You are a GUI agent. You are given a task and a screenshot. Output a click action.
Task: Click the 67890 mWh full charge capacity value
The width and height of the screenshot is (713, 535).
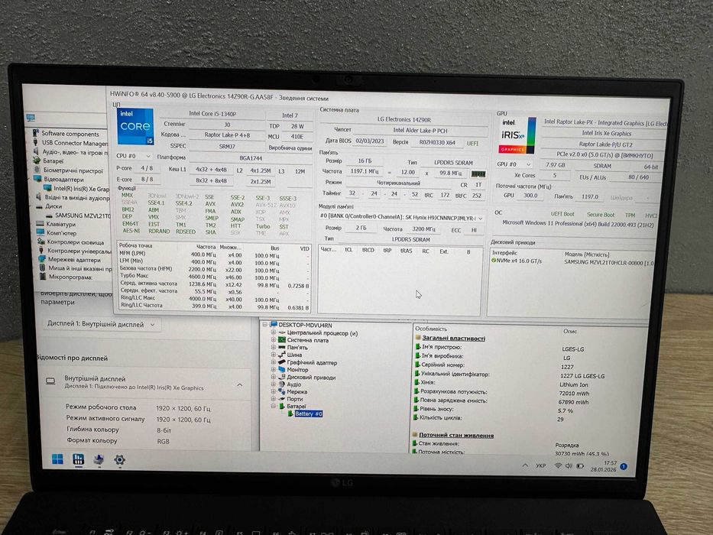pyautogui.click(x=573, y=402)
